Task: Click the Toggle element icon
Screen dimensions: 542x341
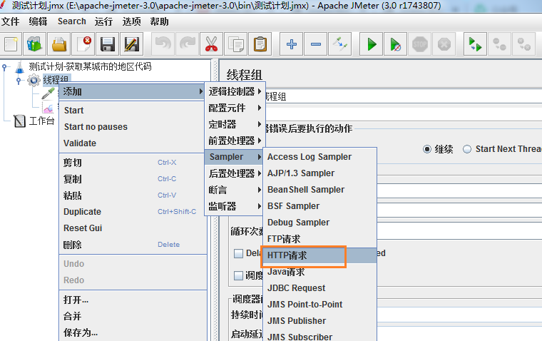Action: click(339, 44)
